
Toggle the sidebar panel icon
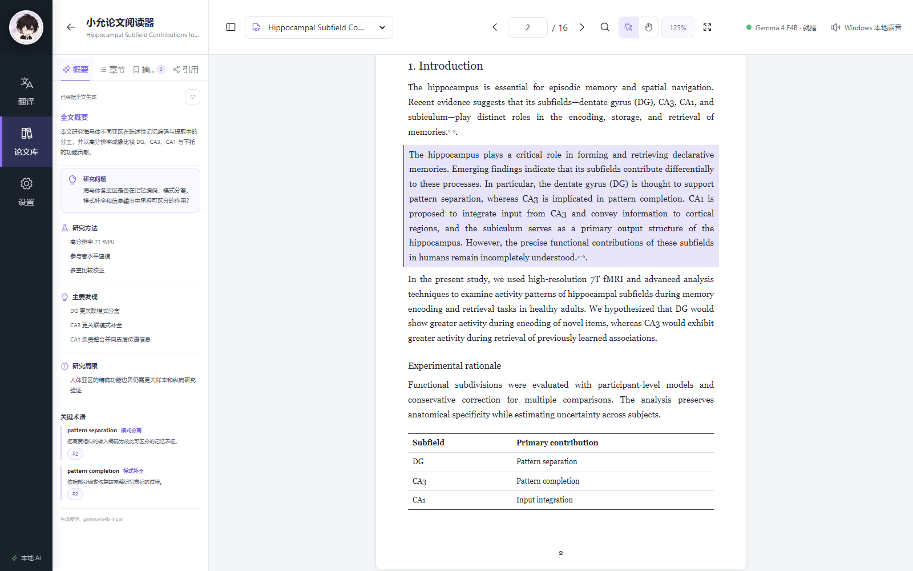(x=231, y=27)
